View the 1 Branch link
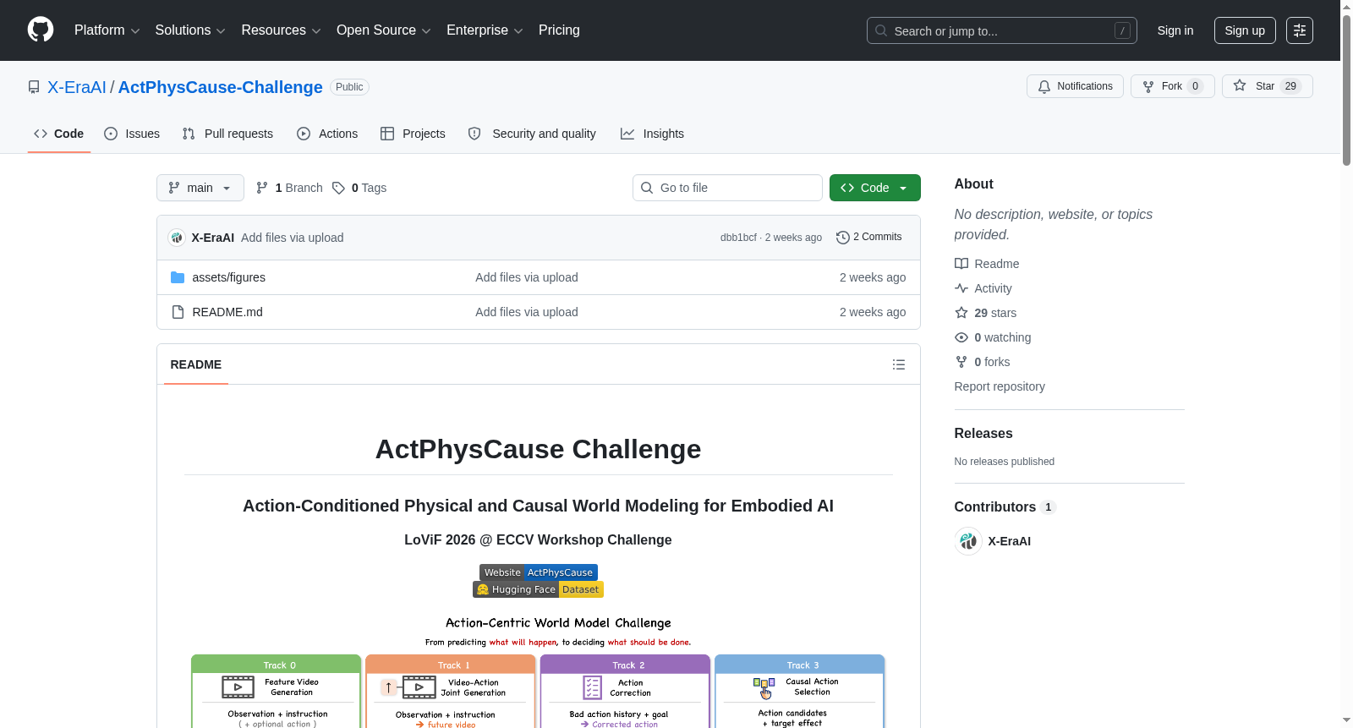Screen dimensions: 1353x728 click(x=289, y=188)
